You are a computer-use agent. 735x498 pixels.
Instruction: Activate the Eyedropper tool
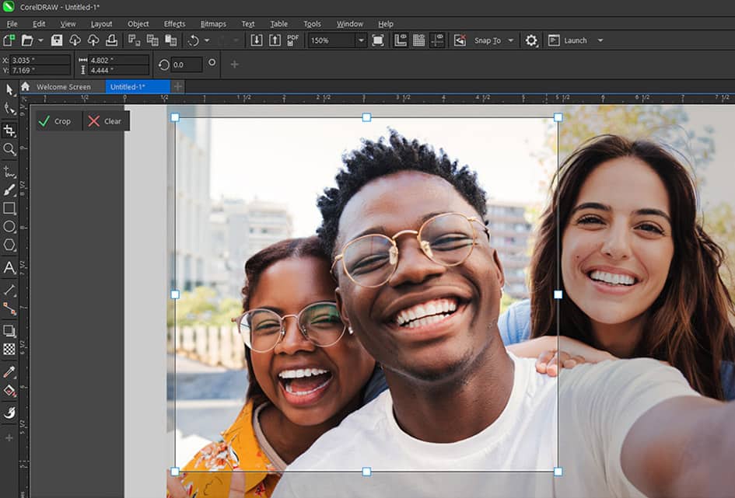(9, 372)
